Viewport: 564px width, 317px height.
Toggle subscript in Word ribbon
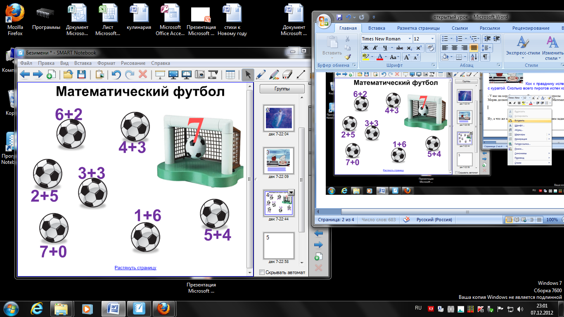pyautogui.click(x=409, y=48)
